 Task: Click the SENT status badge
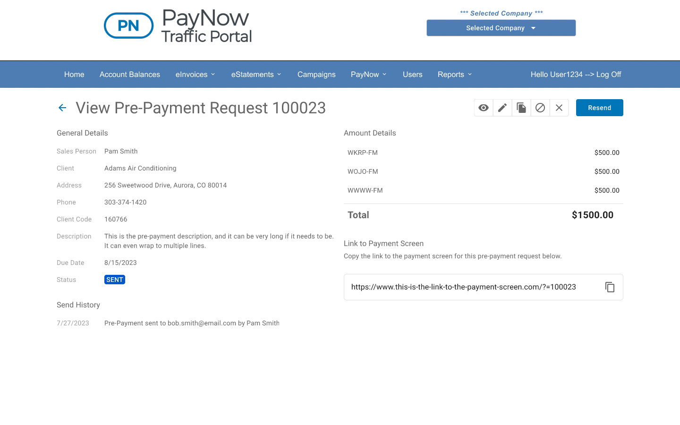(115, 280)
